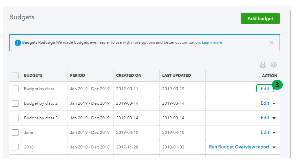Image resolution: width=300 pixels, height=164 pixels.
Task: Check the Jane budget checkbox
Action: coord(15,133)
